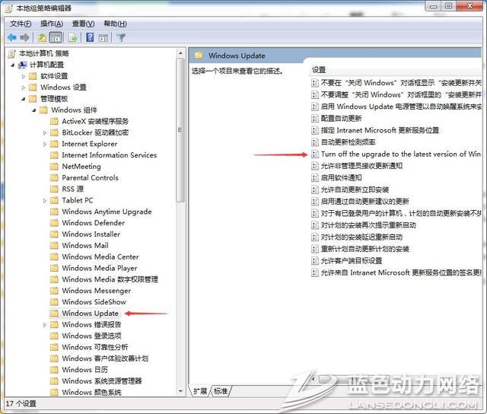Screen dimensions: 487x414
Task: Click the Up one level folder icon
Action: click(43, 37)
